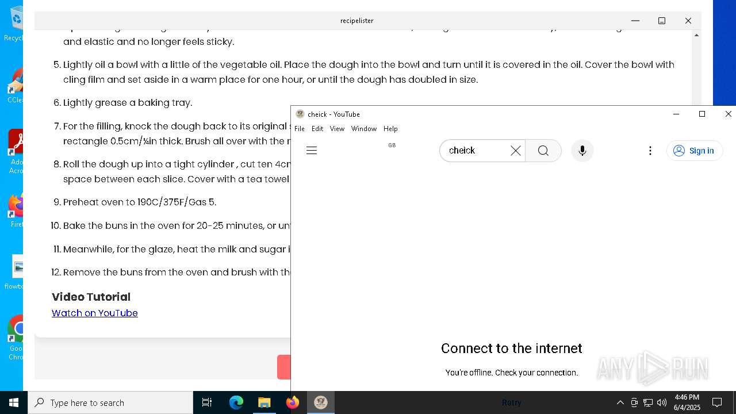This screenshot has width=736, height=414.
Task: Select the Adobe Acrobat desktop icon
Action: [16, 152]
